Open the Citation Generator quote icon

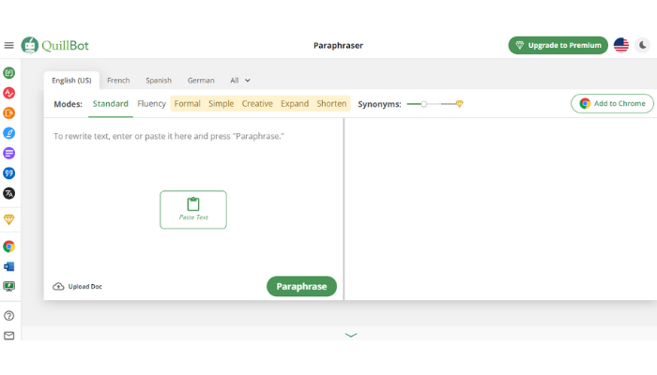pyautogui.click(x=8, y=173)
